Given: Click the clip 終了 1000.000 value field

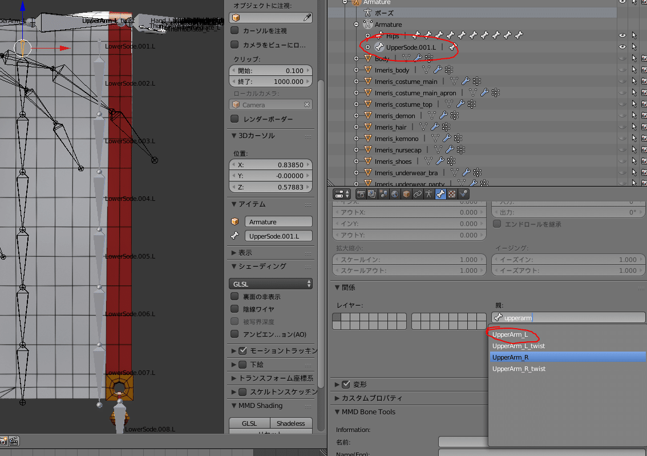Looking at the screenshot, I should point(270,82).
